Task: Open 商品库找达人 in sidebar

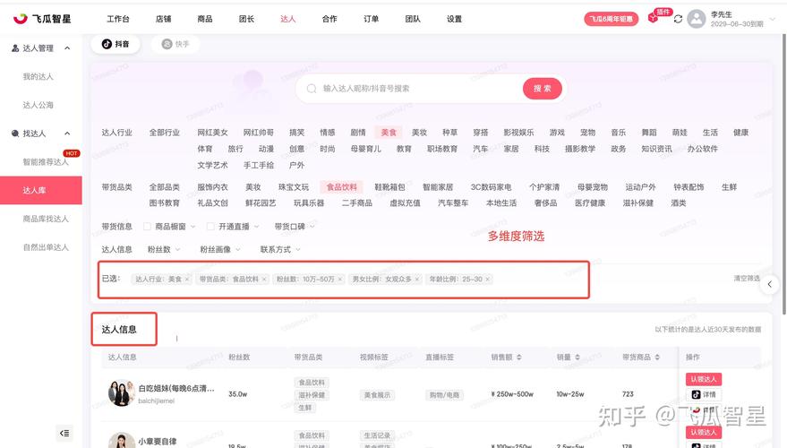Action: click(x=45, y=219)
